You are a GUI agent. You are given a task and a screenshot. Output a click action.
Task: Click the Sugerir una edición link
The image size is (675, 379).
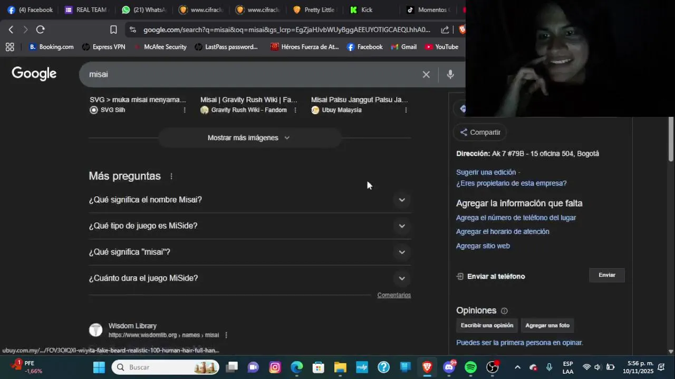pyautogui.click(x=486, y=172)
